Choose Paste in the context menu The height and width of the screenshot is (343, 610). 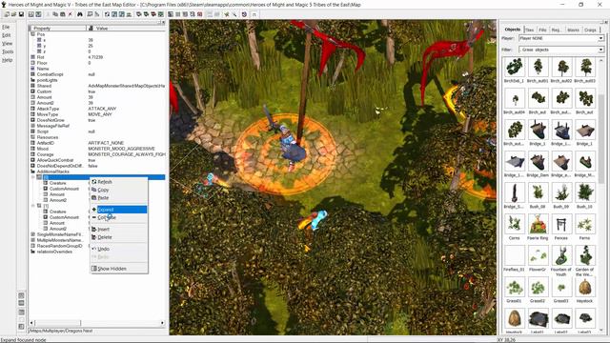[119, 197]
